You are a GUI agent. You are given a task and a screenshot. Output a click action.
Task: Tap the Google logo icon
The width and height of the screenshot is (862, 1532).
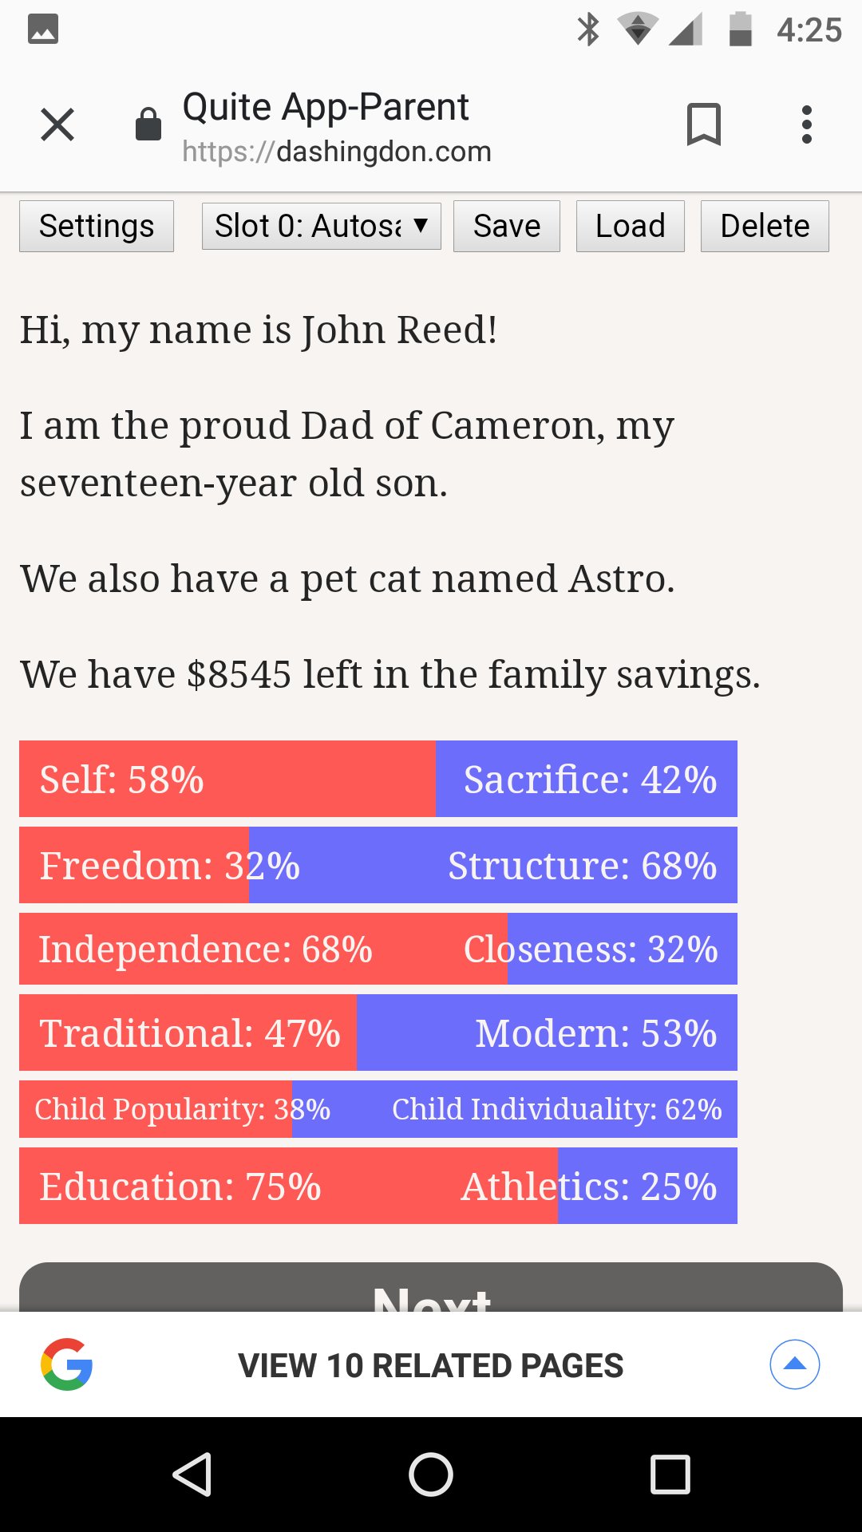click(x=67, y=1364)
